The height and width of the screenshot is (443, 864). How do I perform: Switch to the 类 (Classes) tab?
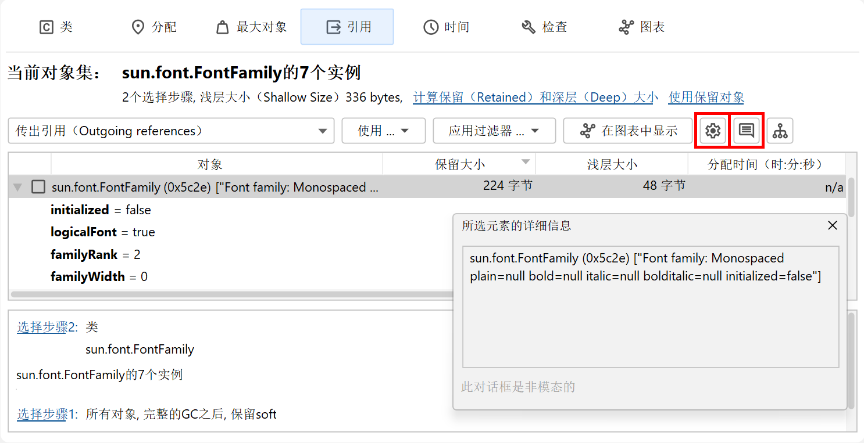pos(56,27)
